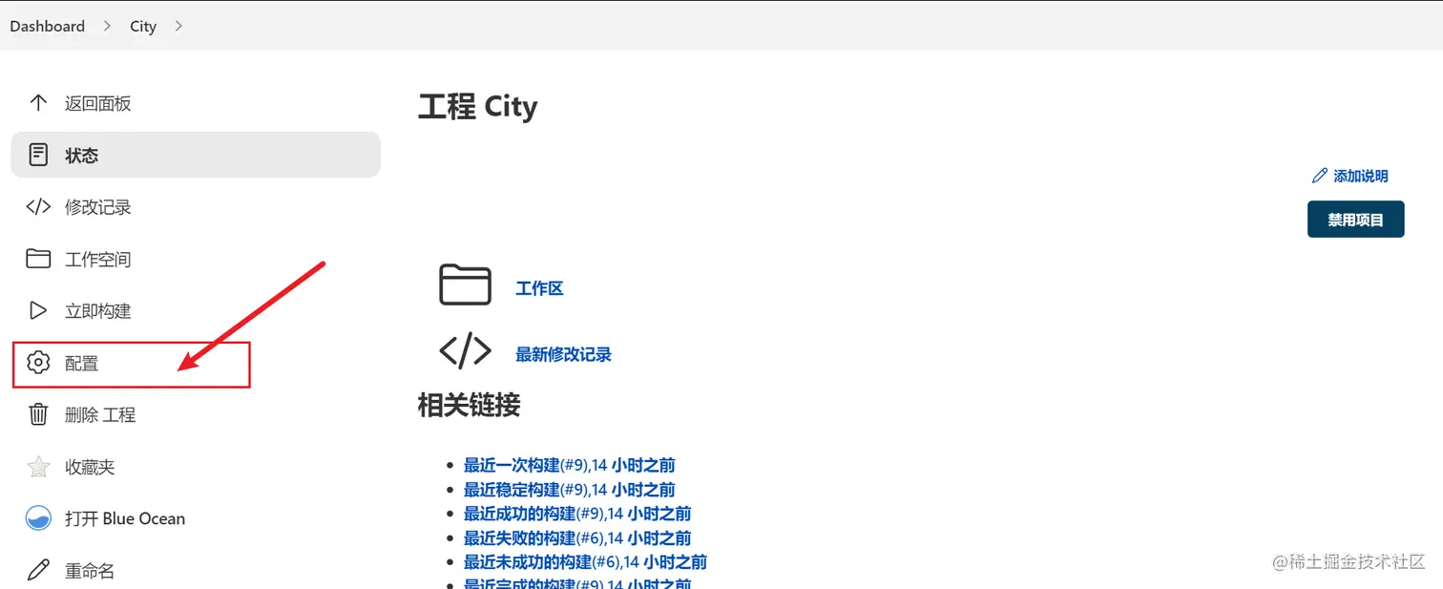Click the large folder icon beside 工作区
Image resolution: width=1443 pixels, height=589 pixels.
[x=465, y=285]
